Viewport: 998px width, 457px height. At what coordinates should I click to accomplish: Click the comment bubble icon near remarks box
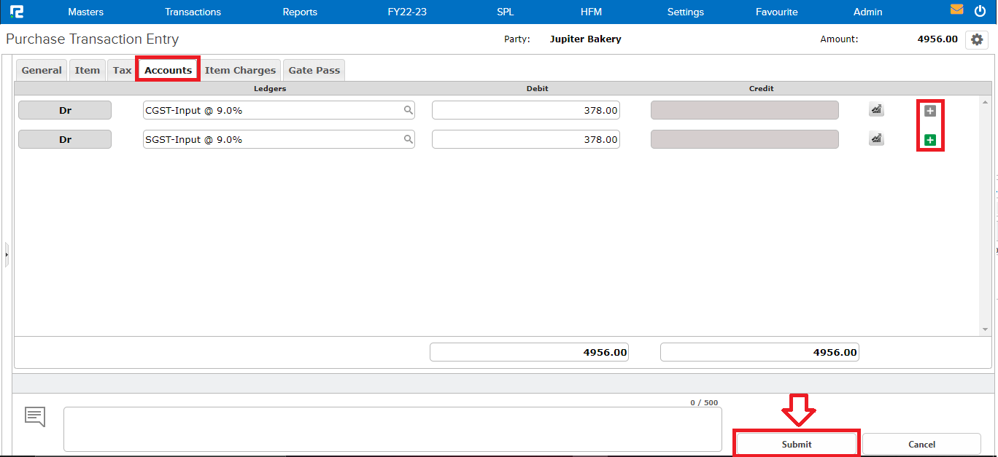tap(34, 416)
